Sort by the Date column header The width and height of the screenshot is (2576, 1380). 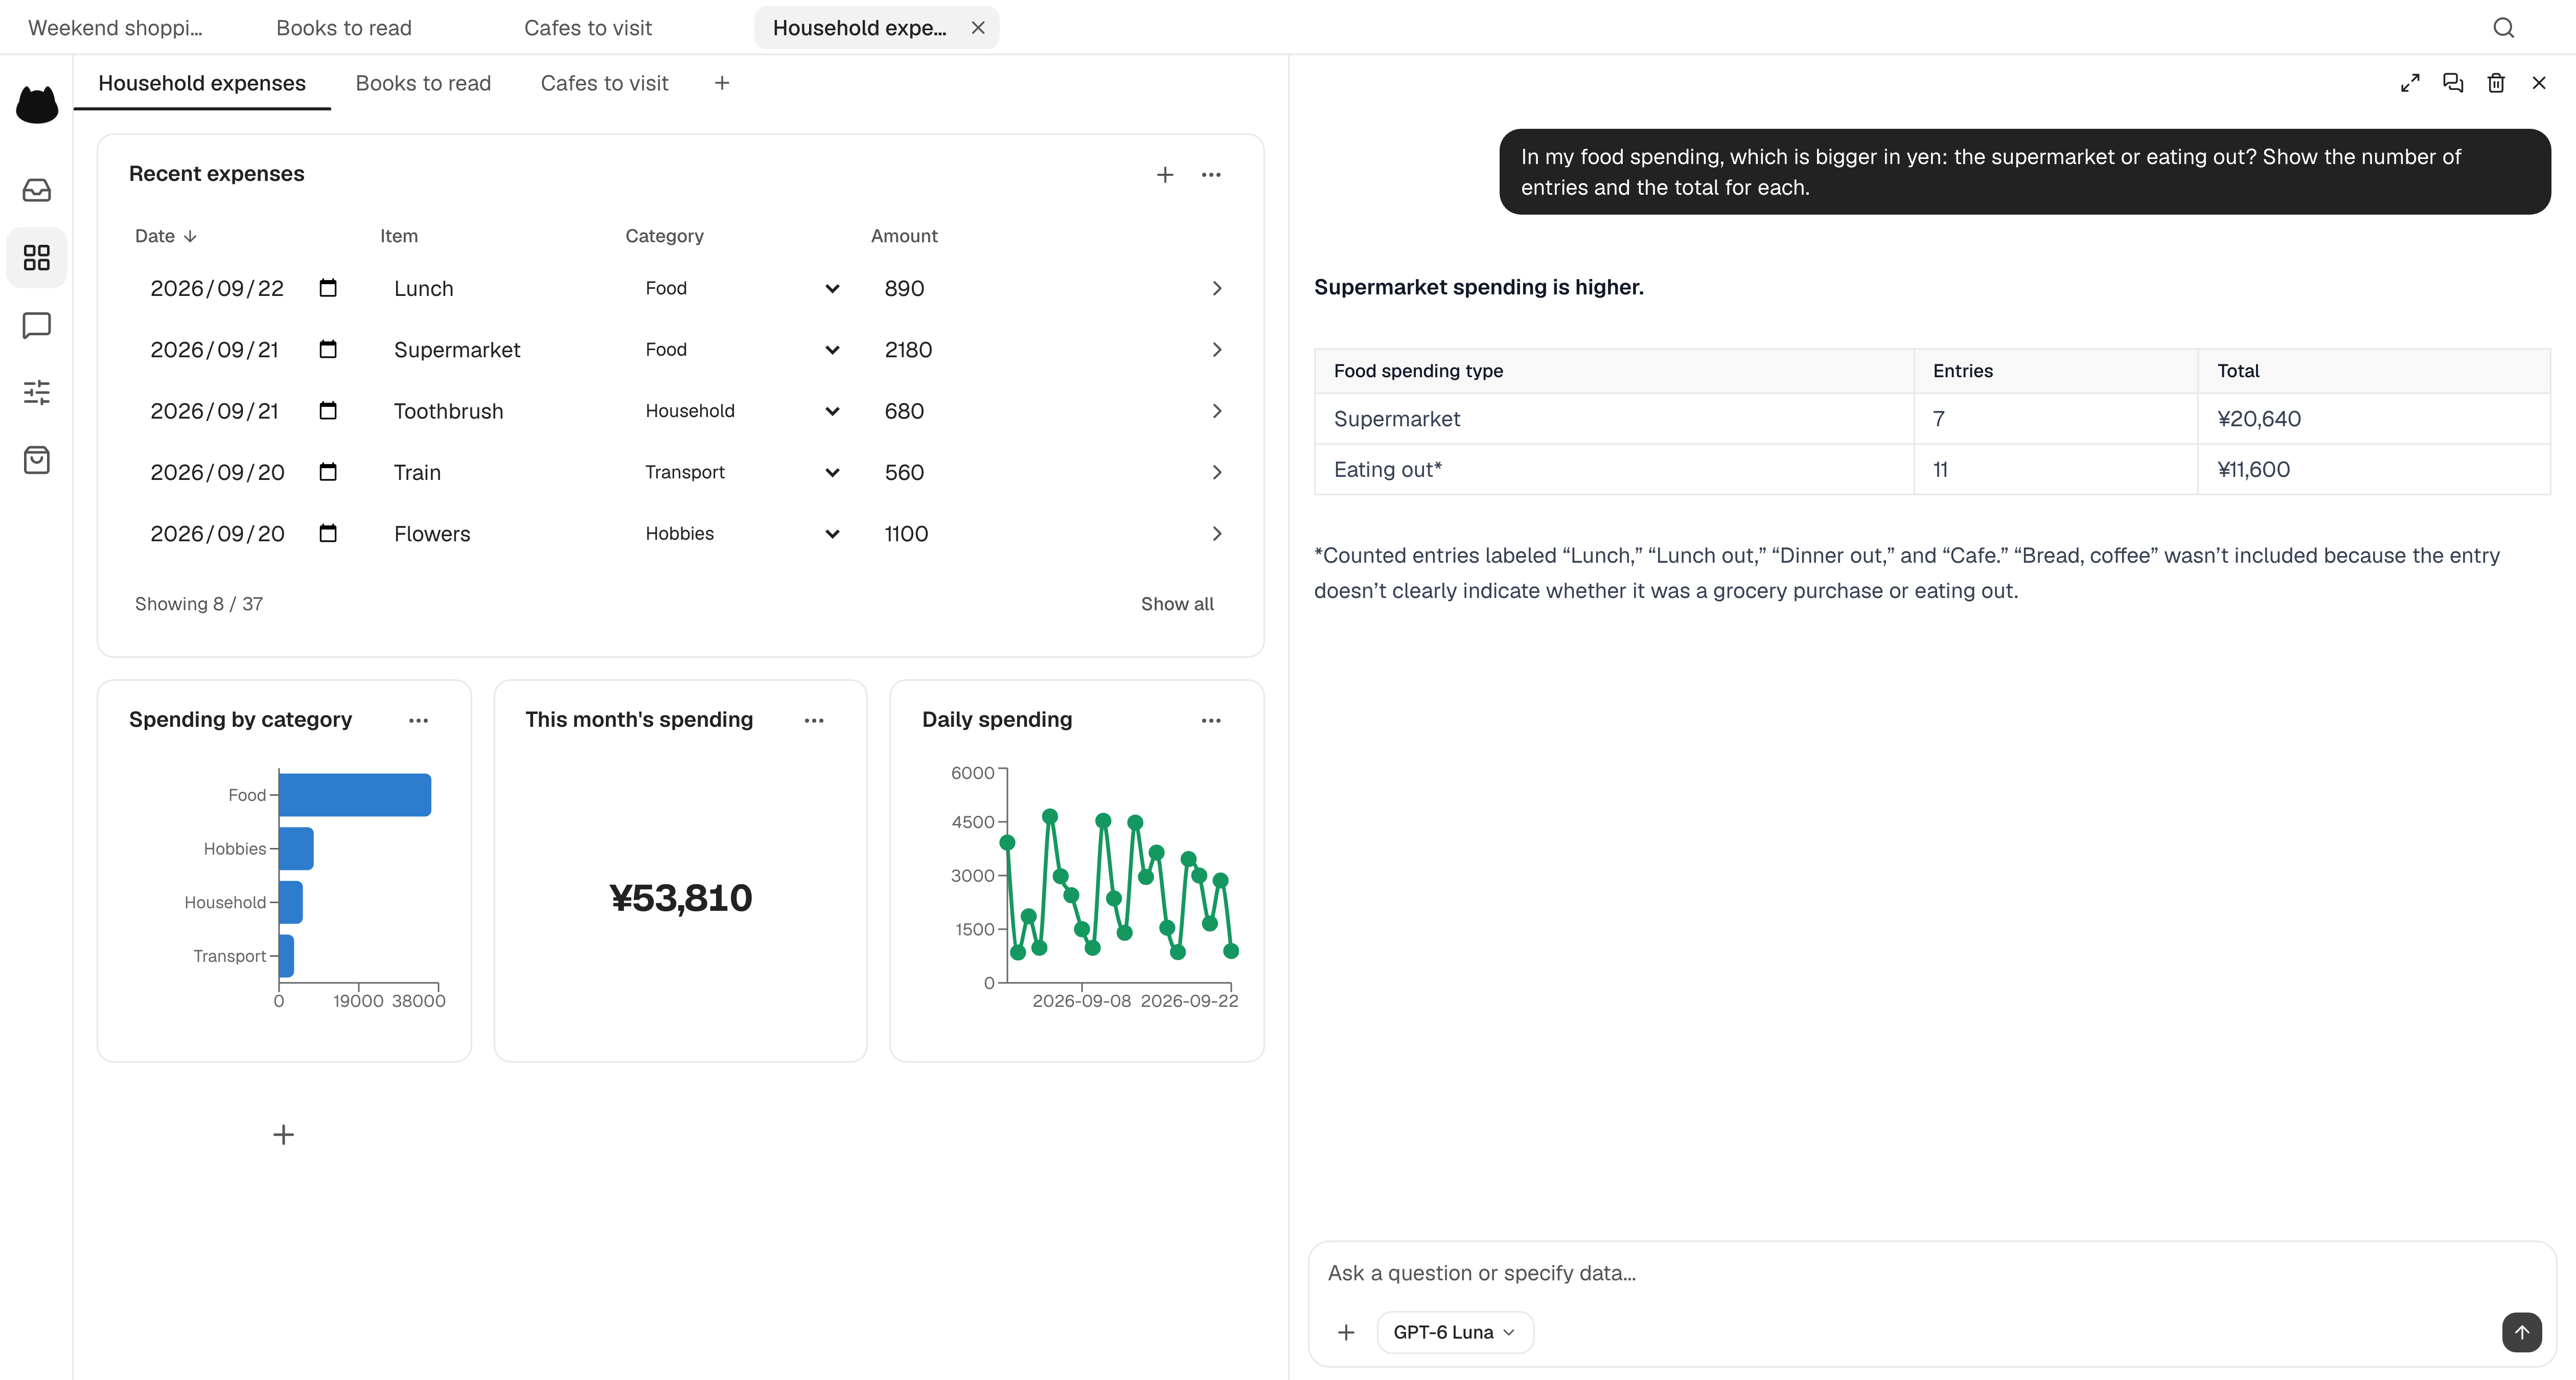tap(166, 236)
